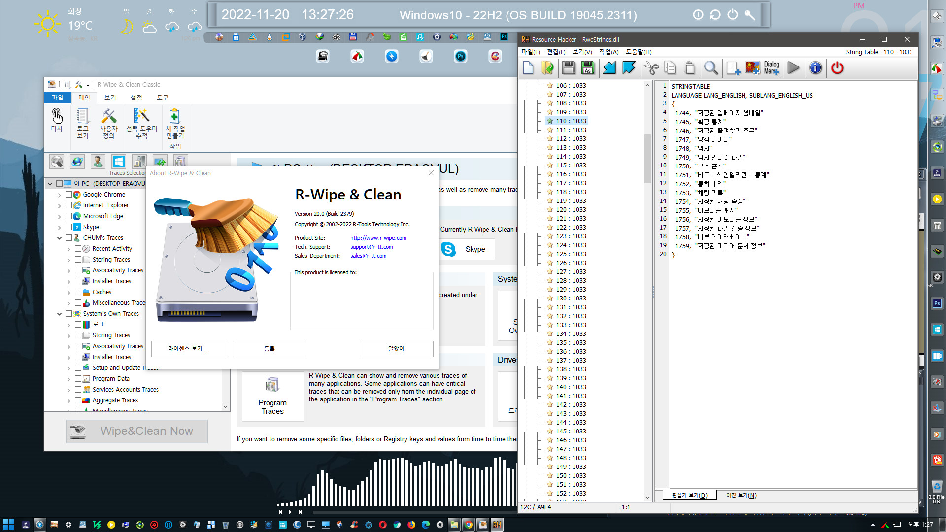
Task: Check the Internet Explorer checkbox
Action: [x=68, y=205]
